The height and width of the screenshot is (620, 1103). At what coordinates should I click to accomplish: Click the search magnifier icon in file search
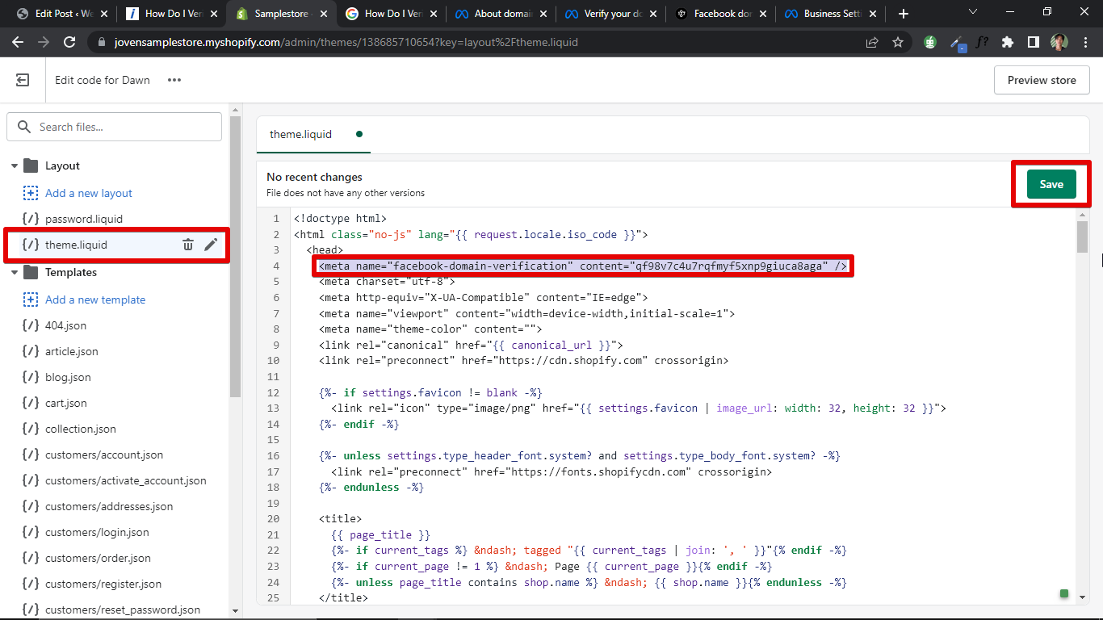coord(24,127)
